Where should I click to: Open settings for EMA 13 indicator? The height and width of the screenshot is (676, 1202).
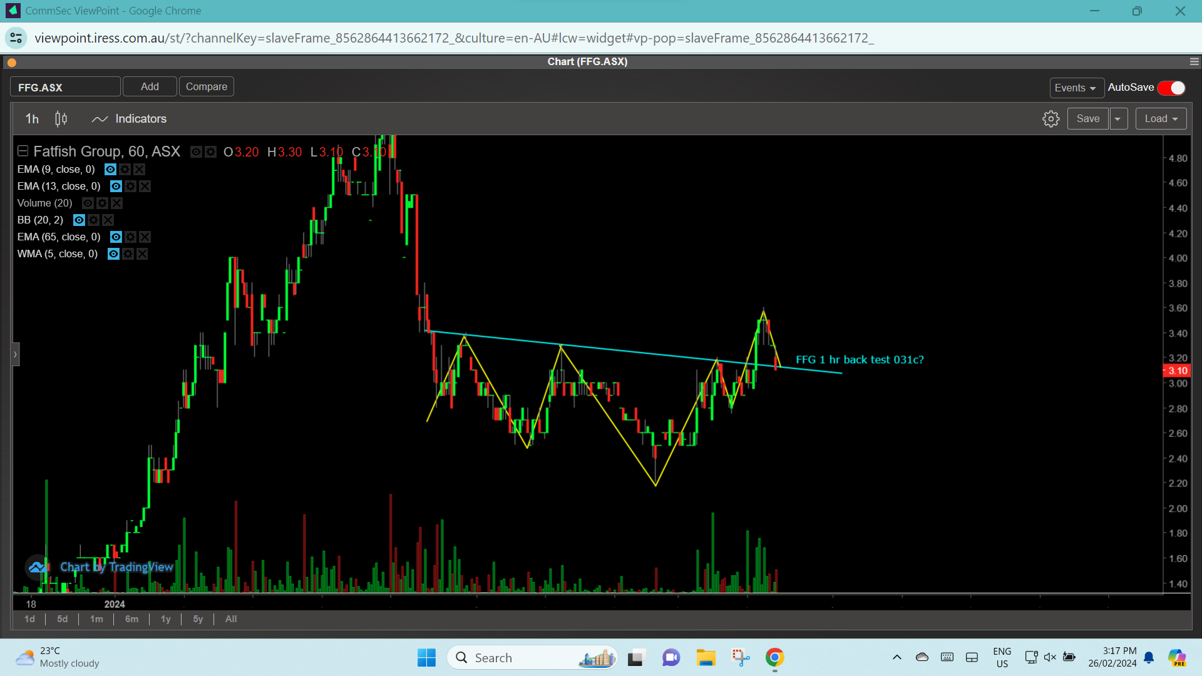click(x=130, y=187)
